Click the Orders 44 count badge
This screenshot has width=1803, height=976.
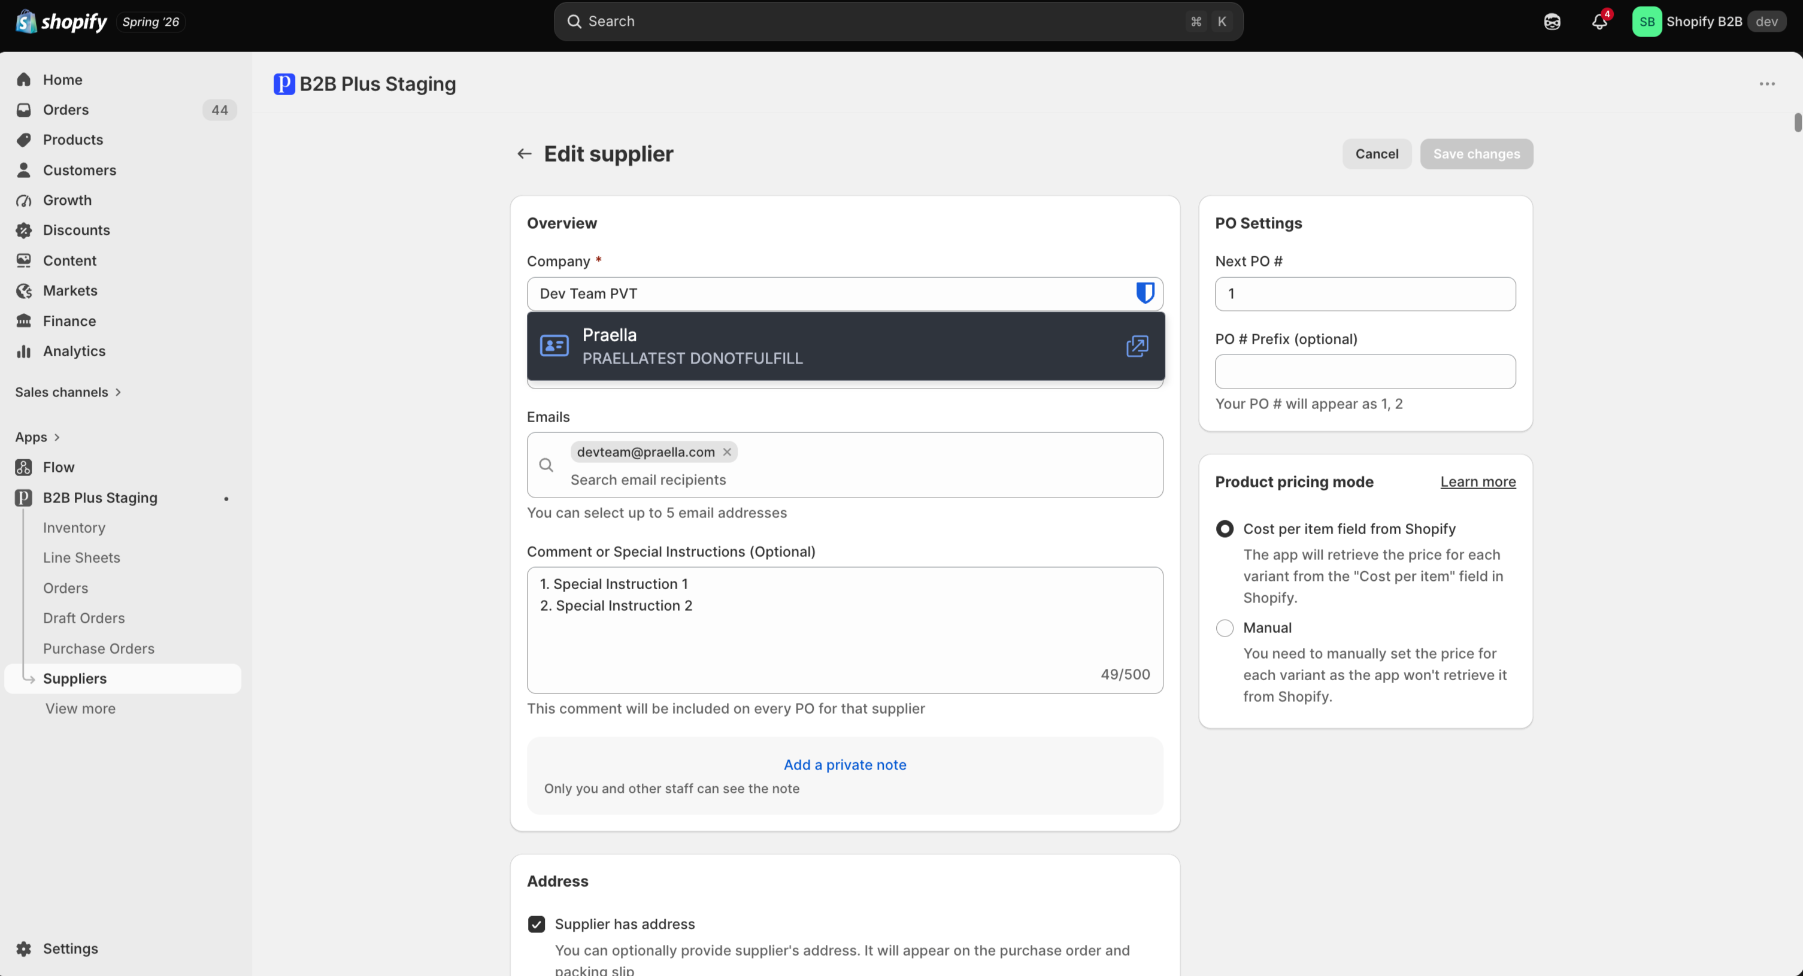click(219, 110)
